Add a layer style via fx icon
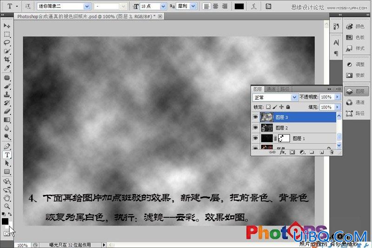The height and width of the screenshot is (248, 372). point(282,152)
